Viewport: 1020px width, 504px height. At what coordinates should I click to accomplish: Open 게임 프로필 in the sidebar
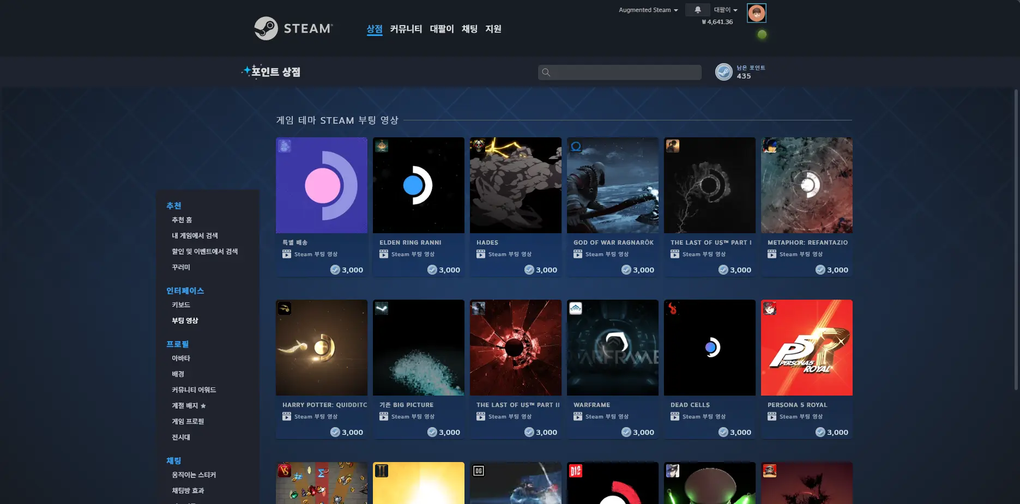coord(188,421)
